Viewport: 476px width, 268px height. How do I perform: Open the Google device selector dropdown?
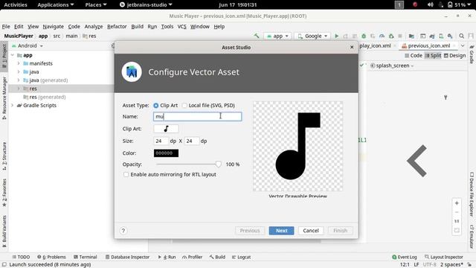[x=312, y=36]
